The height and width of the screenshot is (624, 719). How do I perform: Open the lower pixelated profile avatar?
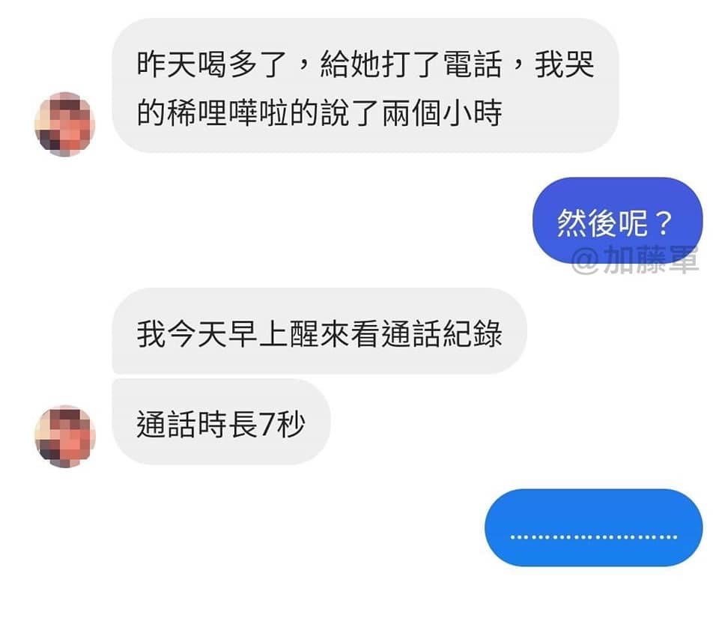pyautogui.click(x=64, y=436)
